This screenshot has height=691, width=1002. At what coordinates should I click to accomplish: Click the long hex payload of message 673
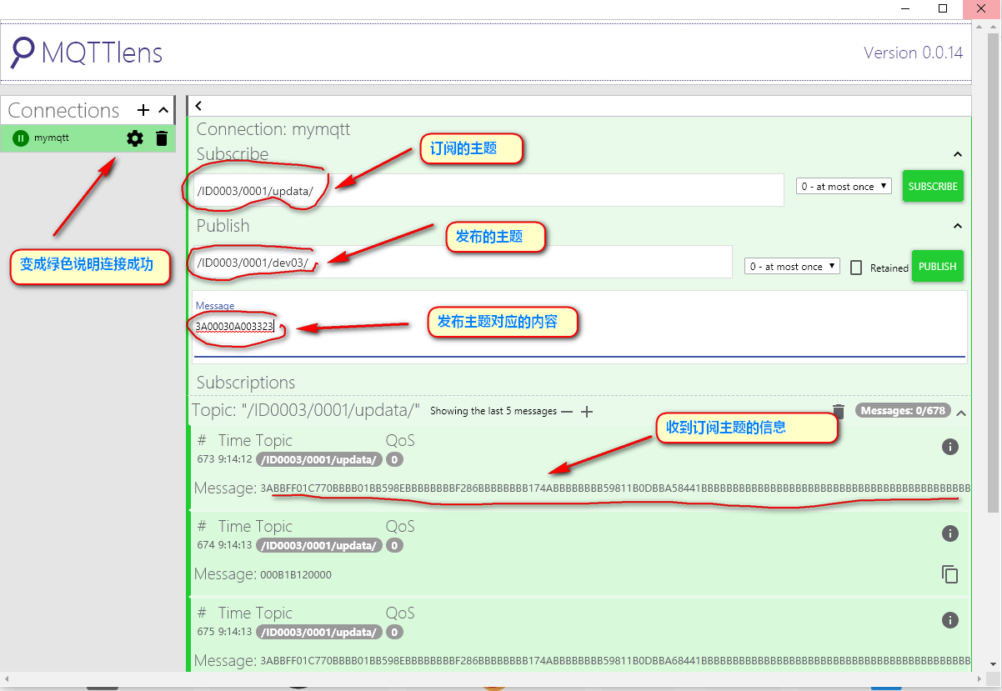click(x=615, y=488)
